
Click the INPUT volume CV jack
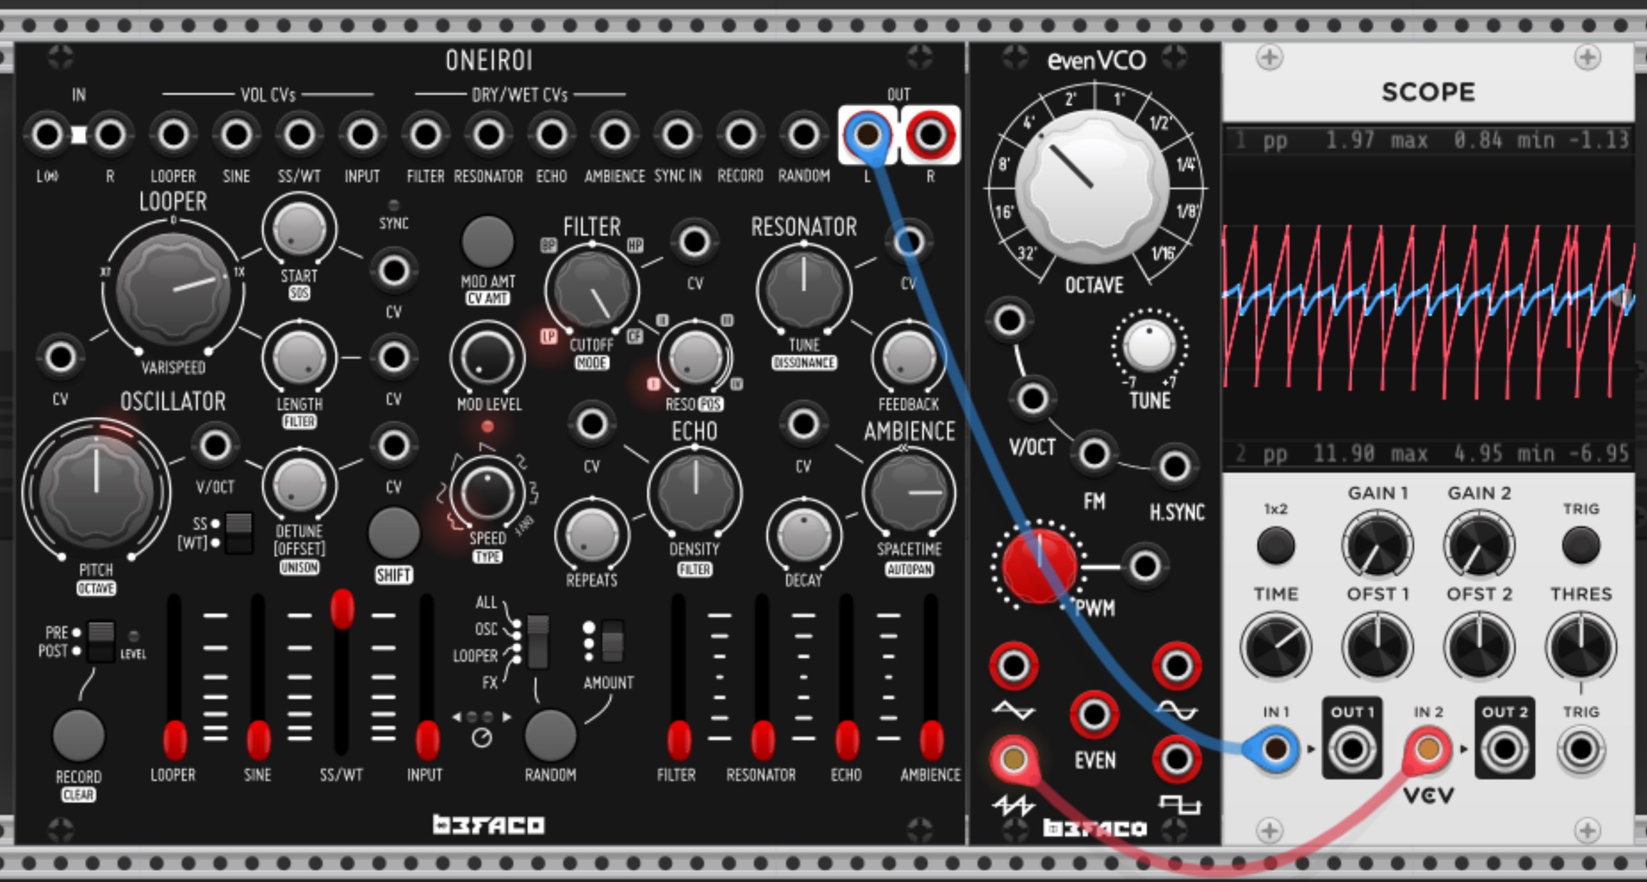362,135
